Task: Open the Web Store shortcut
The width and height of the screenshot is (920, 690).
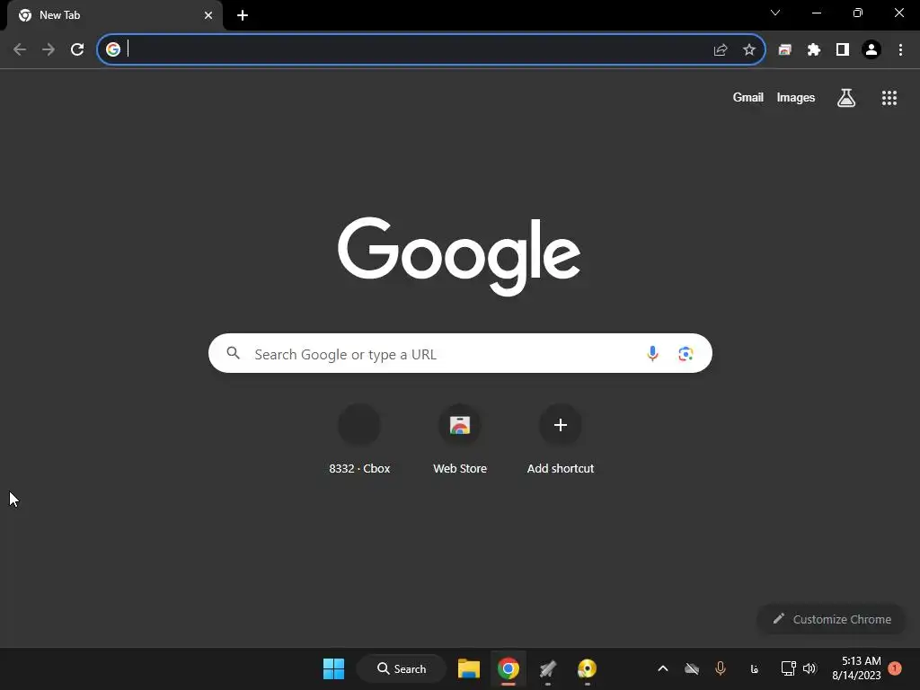Action: (460, 439)
